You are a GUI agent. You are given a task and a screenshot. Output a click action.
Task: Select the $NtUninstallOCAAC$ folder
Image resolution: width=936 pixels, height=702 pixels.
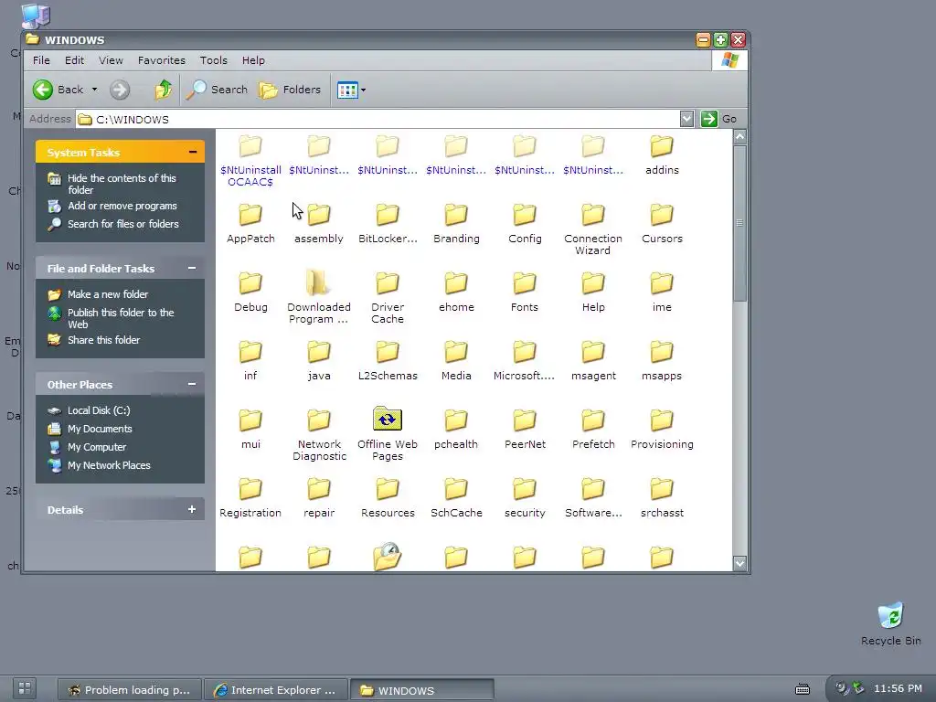[250, 161]
